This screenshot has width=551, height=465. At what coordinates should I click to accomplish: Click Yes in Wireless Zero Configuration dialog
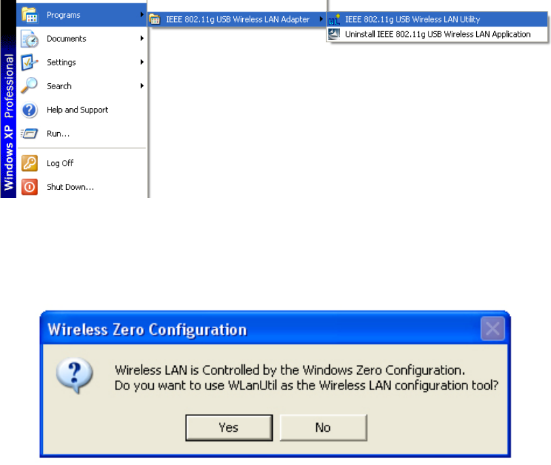click(229, 428)
